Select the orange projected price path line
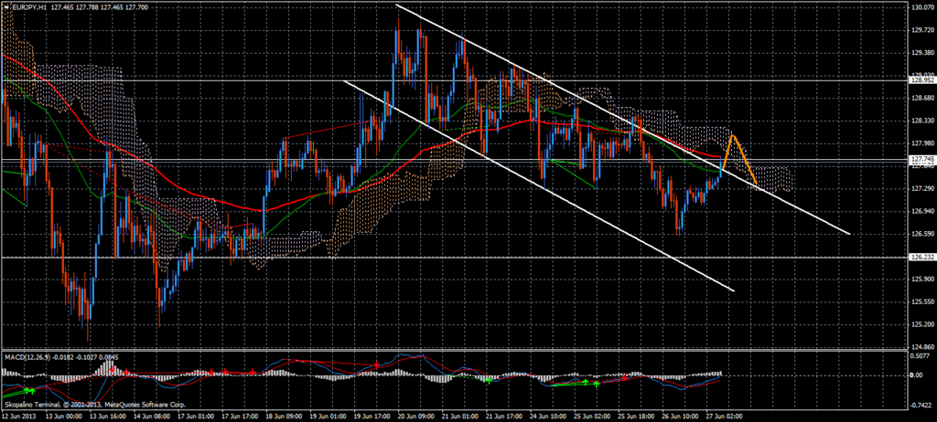Screen dimensions: 937x422 pyautogui.click(x=743, y=160)
